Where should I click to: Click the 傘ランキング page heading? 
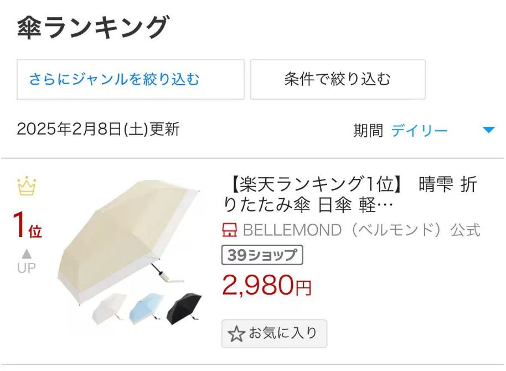tap(92, 27)
